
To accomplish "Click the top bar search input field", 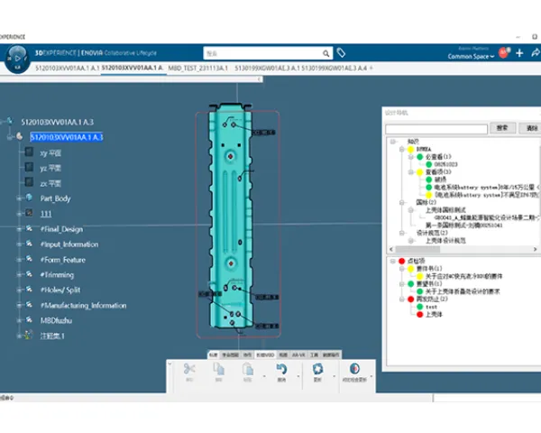I will [263, 53].
